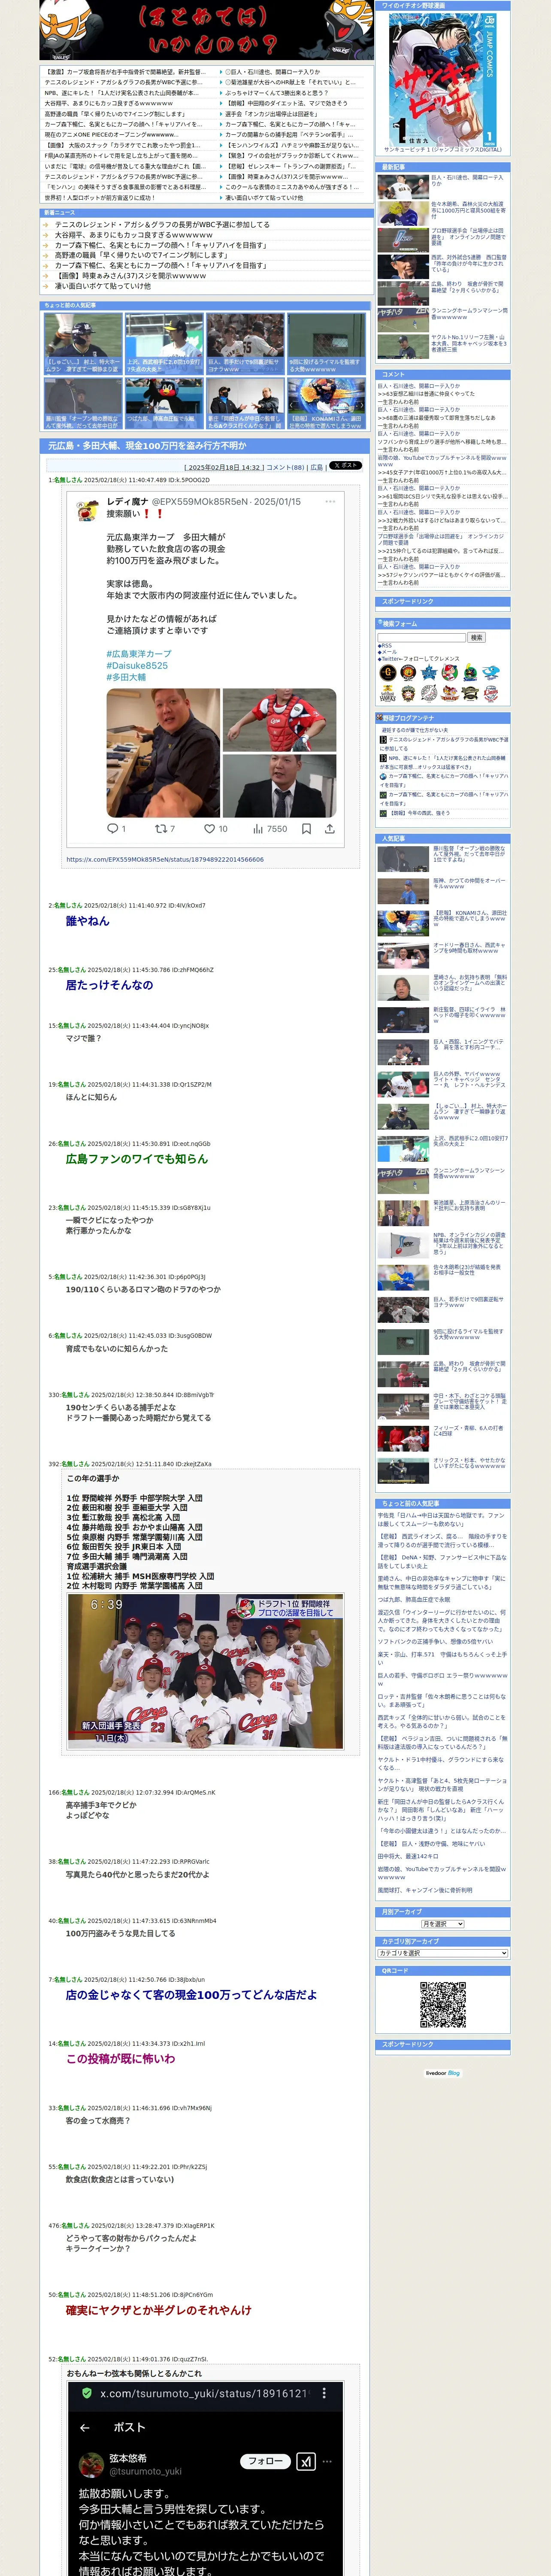
Task: Open news link 大谷翔平、あまりにもカッコ良すぎる
Action: [x=133, y=235]
